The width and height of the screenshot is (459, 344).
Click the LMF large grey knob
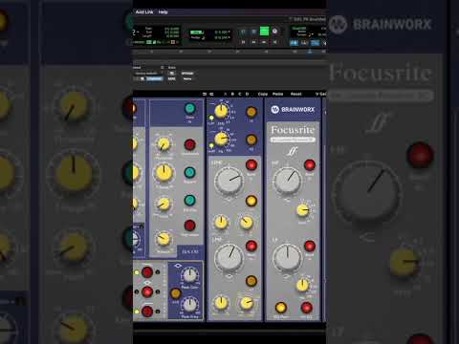click(x=229, y=258)
